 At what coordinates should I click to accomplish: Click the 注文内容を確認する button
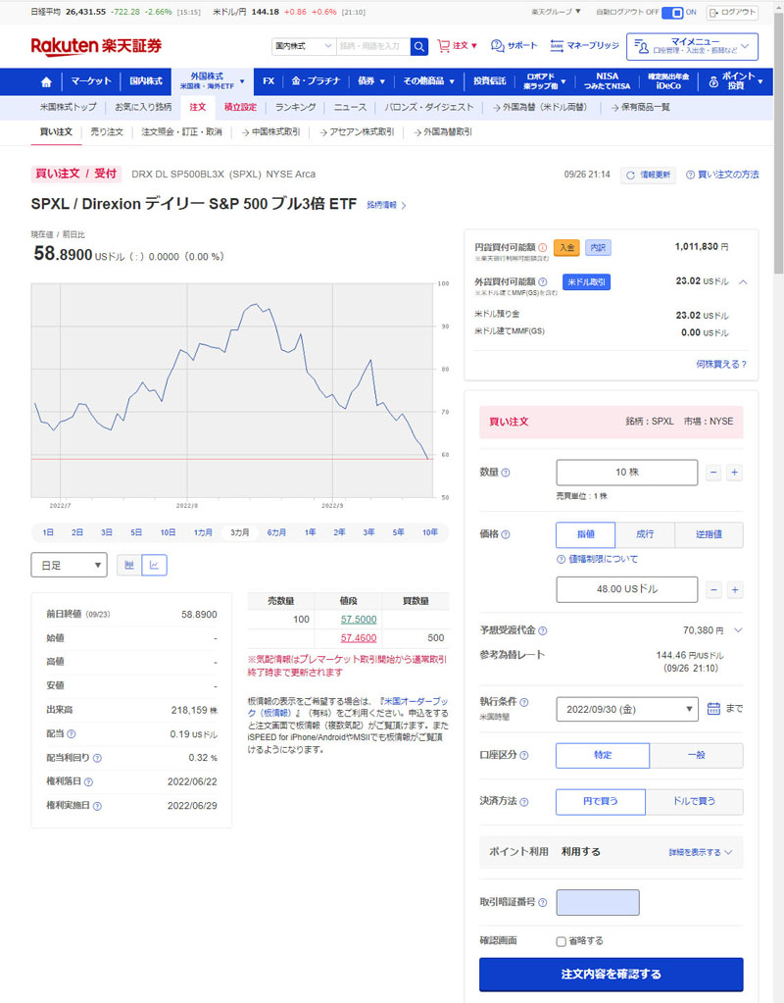point(611,975)
